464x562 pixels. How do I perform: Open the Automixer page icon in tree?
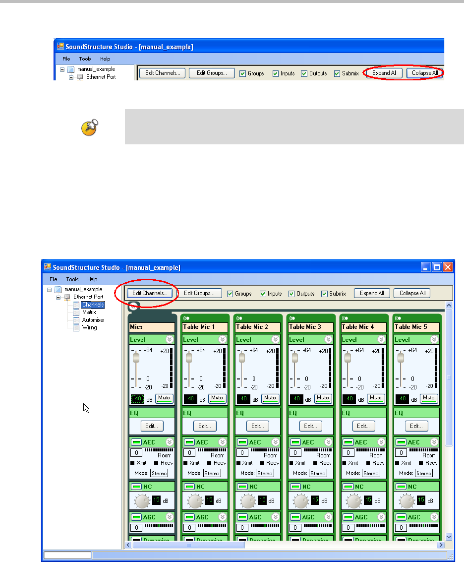(76, 320)
